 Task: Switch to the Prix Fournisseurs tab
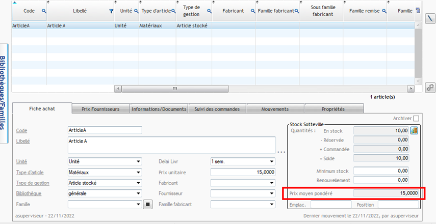(100, 109)
